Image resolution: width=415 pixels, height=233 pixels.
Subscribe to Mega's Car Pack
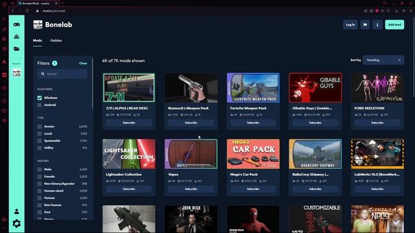point(253,189)
